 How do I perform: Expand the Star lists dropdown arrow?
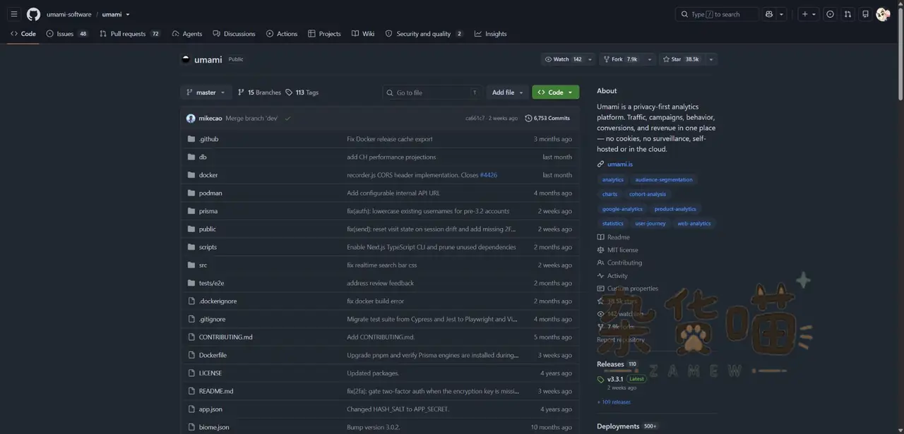[x=710, y=59]
